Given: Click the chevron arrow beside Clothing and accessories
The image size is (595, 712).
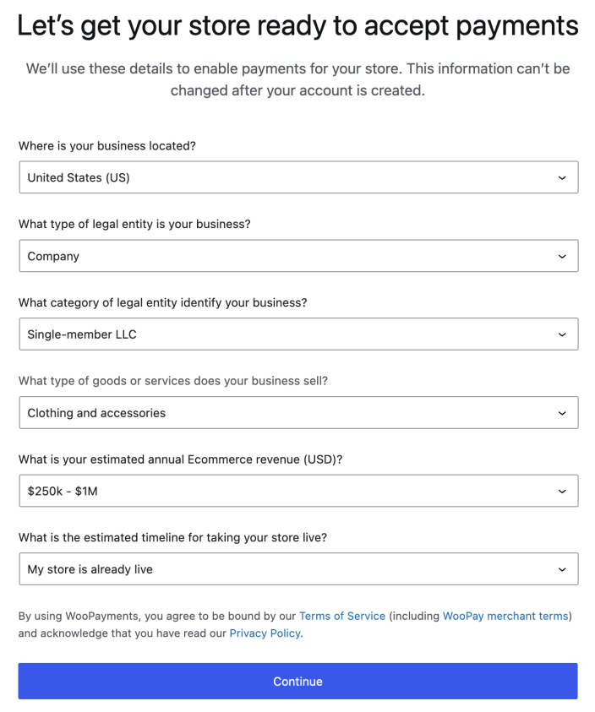Looking at the screenshot, I should pyautogui.click(x=562, y=414).
